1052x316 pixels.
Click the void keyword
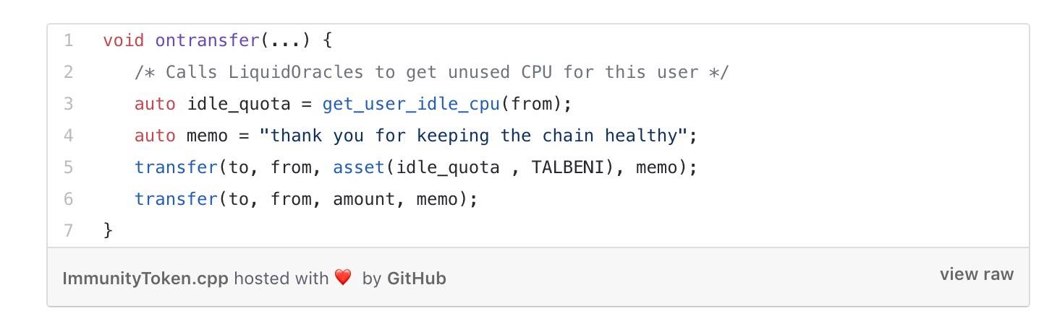tap(124, 40)
